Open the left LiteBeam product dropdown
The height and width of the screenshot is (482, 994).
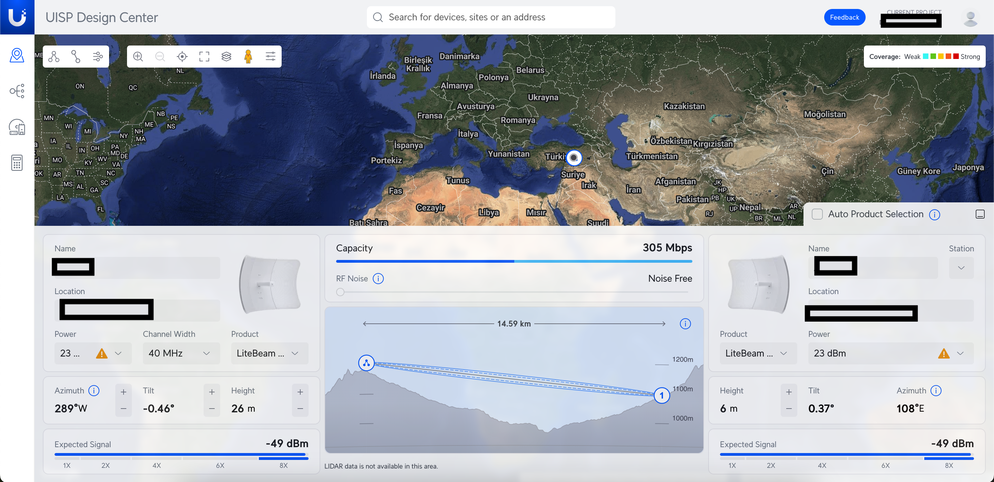pyautogui.click(x=270, y=353)
